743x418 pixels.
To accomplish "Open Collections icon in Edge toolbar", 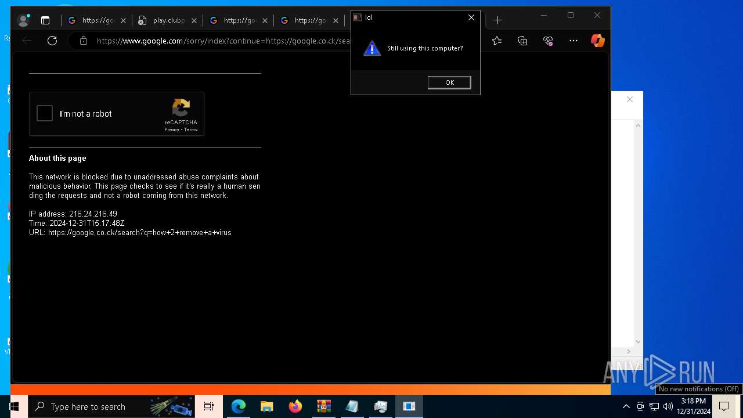I will 522,41.
